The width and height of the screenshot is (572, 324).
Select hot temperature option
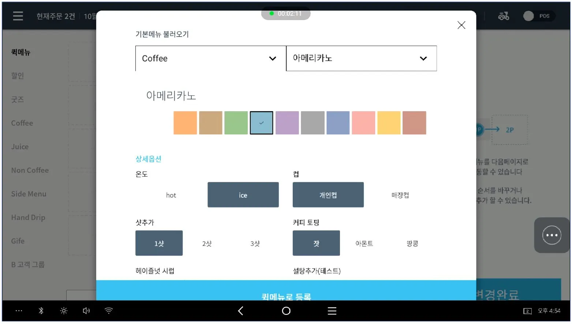[171, 195]
